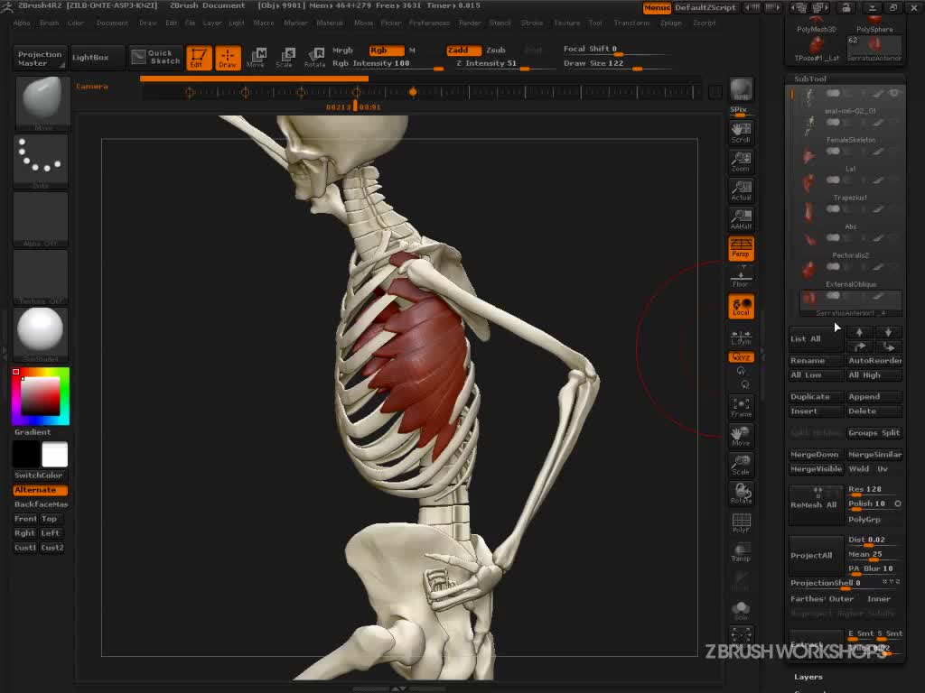Click the Draw Size slider

coord(616,64)
